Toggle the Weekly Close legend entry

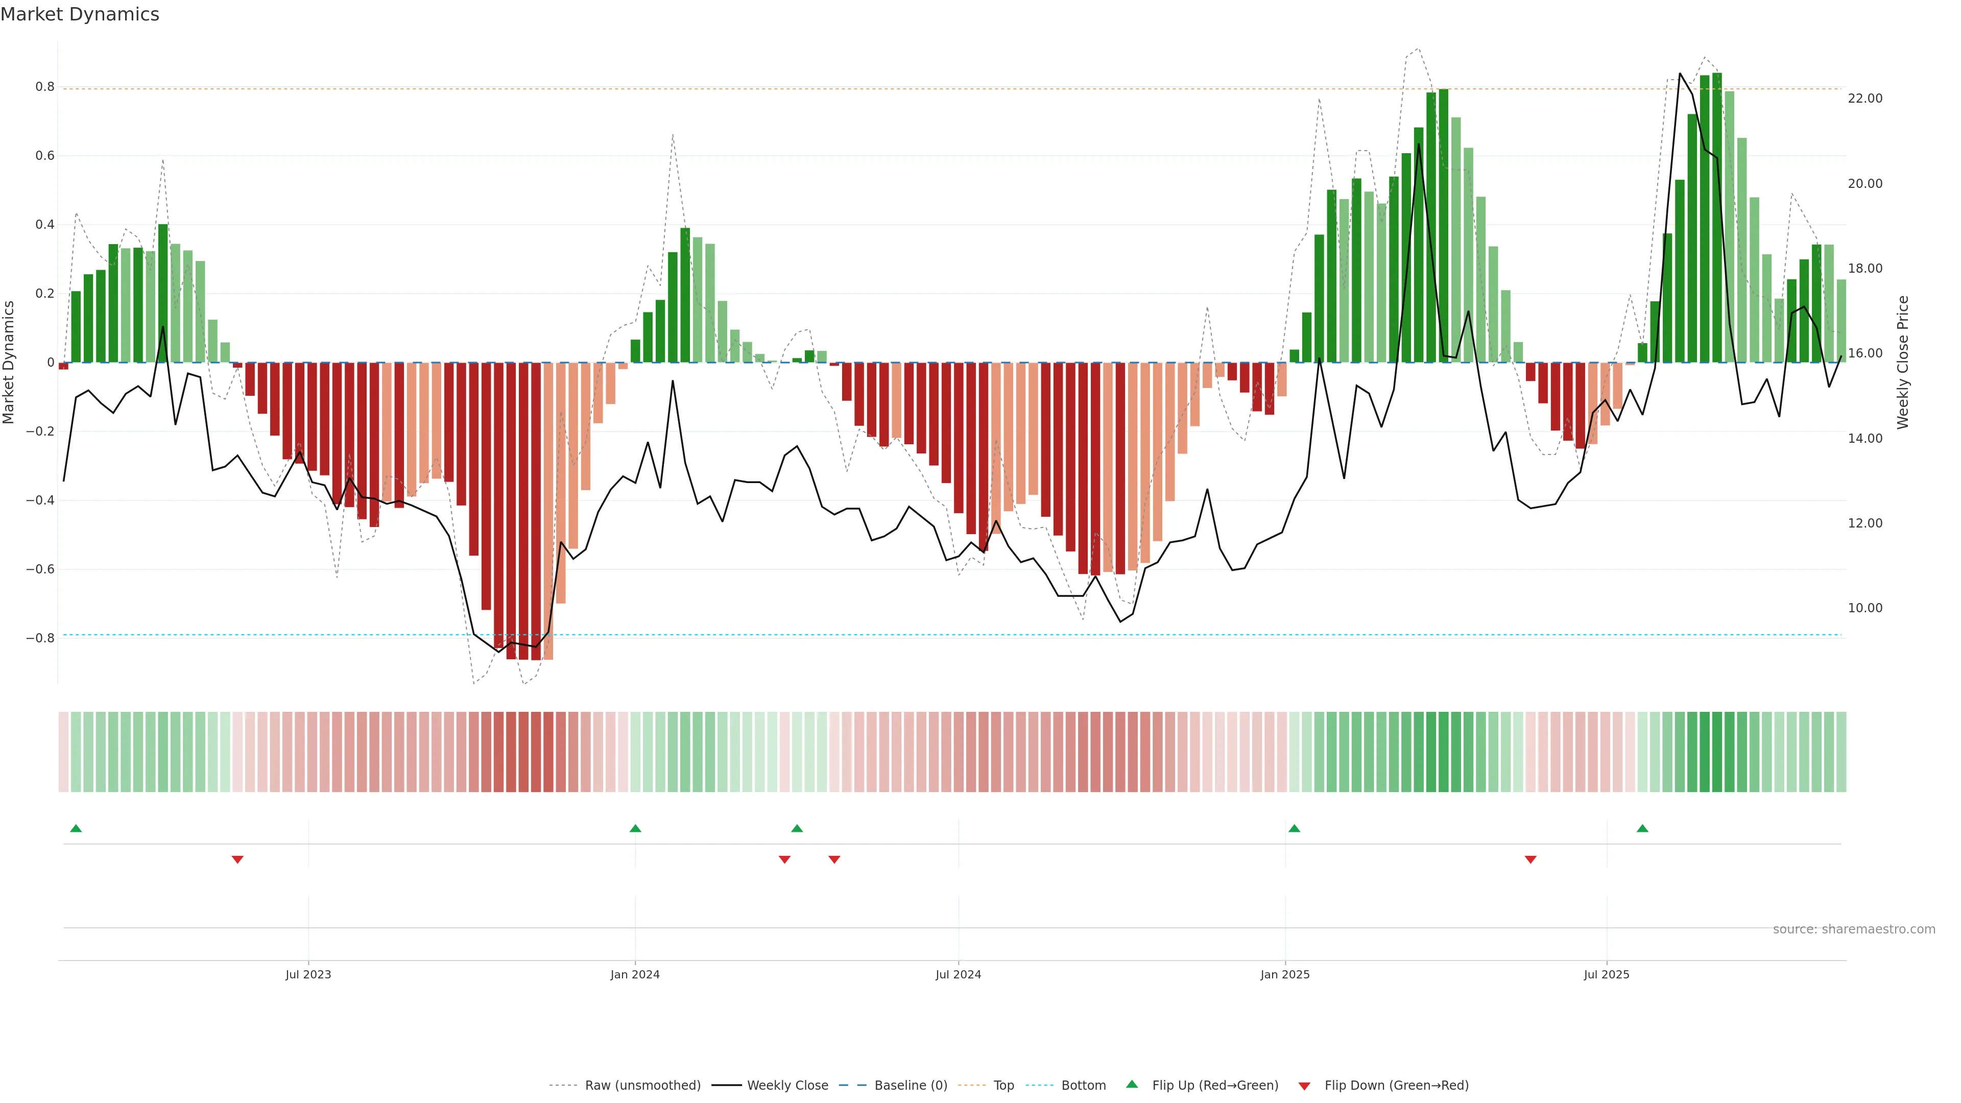[x=787, y=1086]
